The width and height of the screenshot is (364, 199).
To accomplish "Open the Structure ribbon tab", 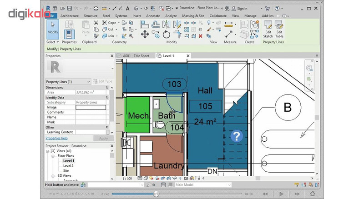I will point(91,16).
